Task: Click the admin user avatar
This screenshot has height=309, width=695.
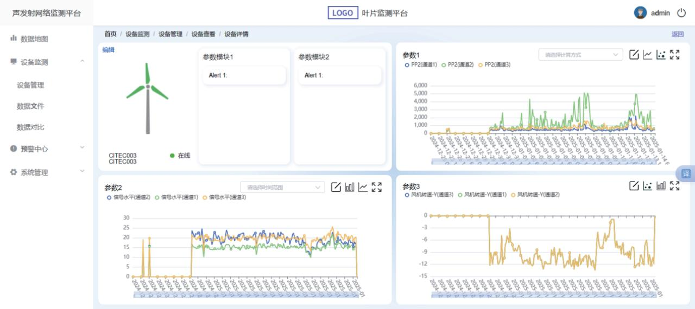Action: point(641,13)
